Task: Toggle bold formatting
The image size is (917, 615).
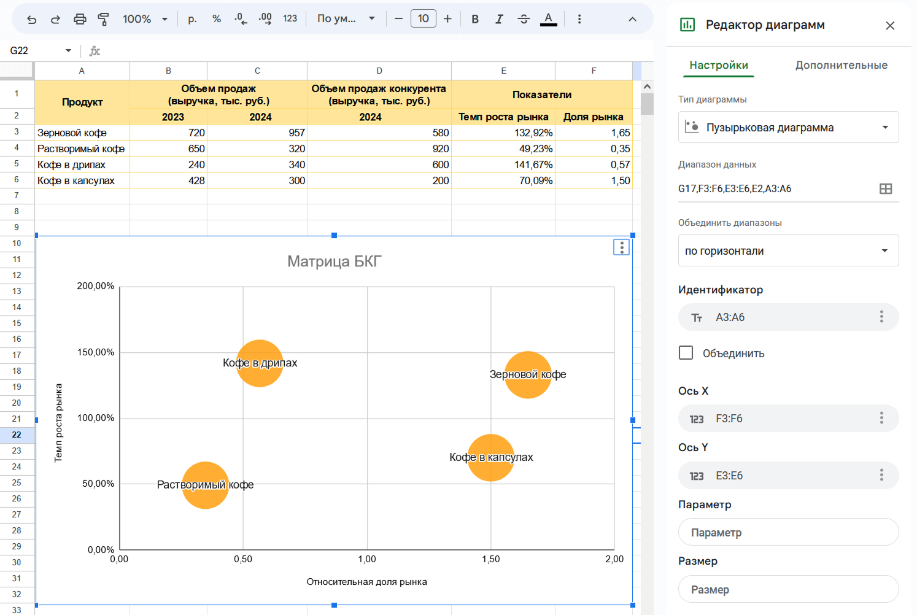Action: pyautogui.click(x=475, y=19)
